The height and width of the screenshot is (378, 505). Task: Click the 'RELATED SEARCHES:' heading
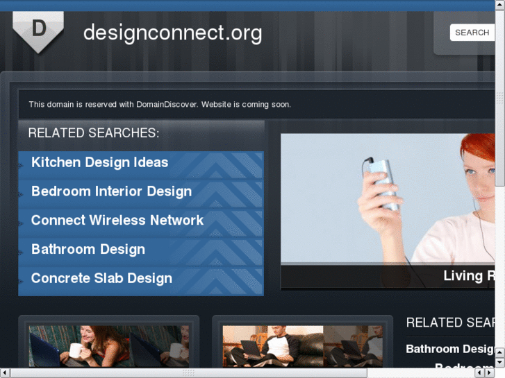tap(94, 133)
